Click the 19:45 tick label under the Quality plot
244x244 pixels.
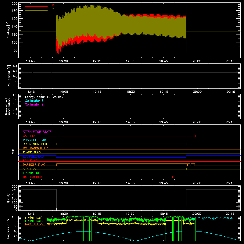click(x=163, y=214)
